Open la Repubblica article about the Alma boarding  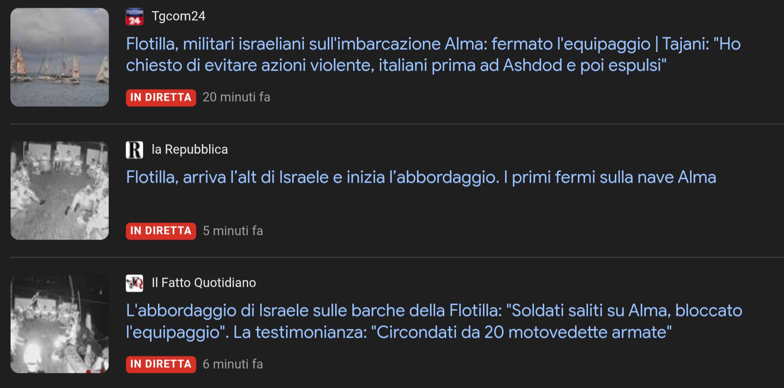point(420,177)
